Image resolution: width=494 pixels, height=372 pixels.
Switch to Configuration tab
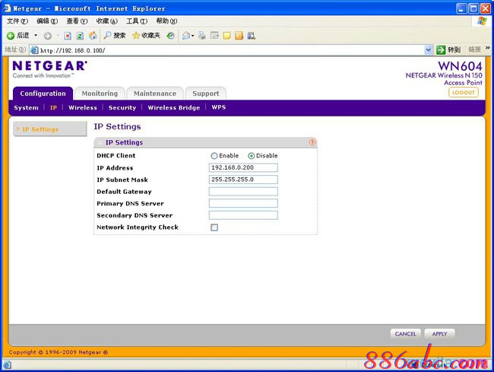[x=43, y=94]
